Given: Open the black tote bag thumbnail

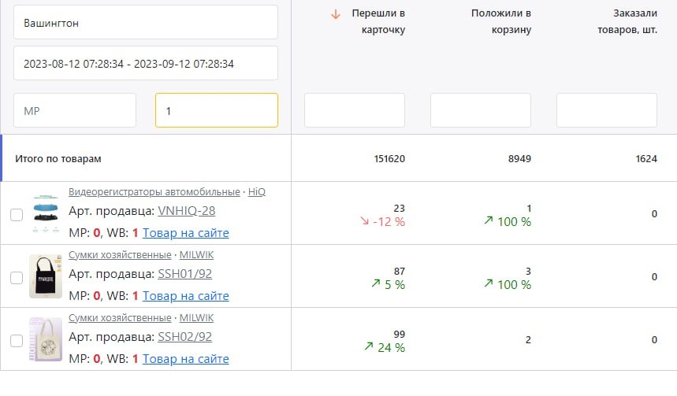Looking at the screenshot, I should click(x=45, y=276).
